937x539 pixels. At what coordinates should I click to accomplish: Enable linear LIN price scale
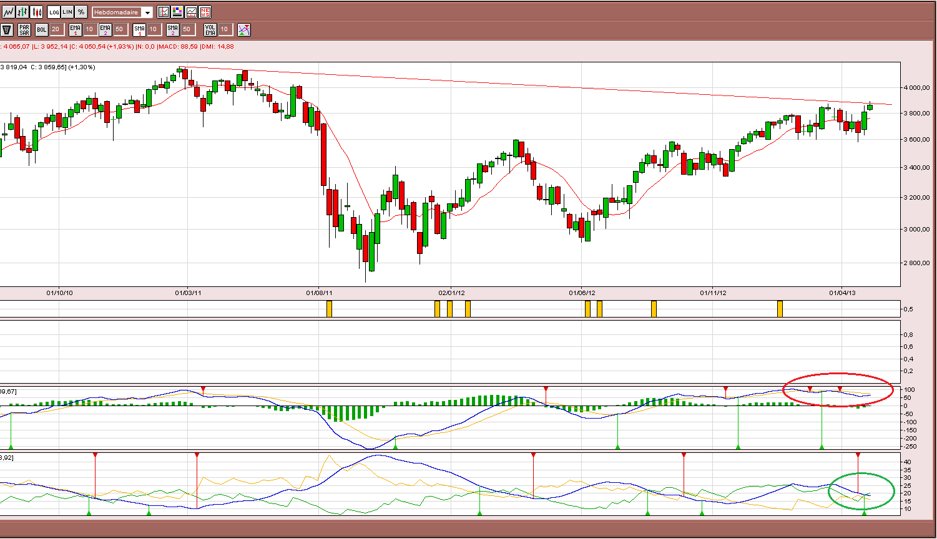click(67, 12)
